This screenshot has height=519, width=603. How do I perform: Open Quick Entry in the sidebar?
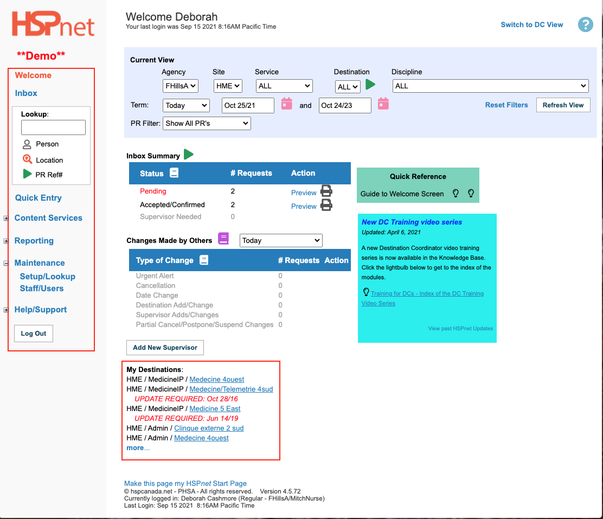39,198
